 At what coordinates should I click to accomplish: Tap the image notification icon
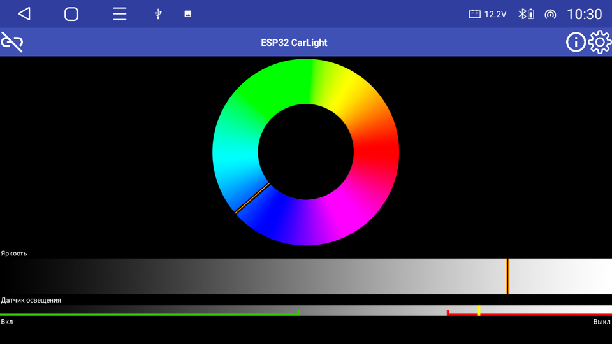(x=188, y=14)
